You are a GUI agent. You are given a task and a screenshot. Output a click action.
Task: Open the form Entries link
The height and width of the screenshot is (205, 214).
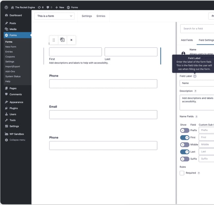(101, 16)
